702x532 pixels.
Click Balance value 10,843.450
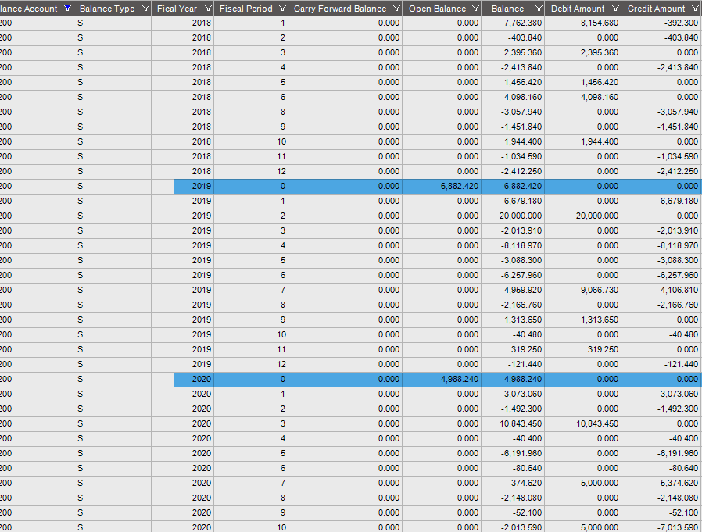(520, 423)
